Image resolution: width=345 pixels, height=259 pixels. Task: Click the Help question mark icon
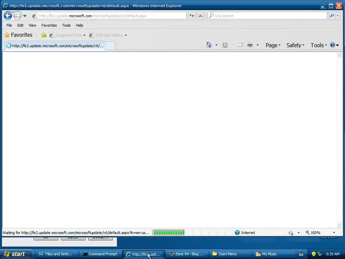[333, 45]
